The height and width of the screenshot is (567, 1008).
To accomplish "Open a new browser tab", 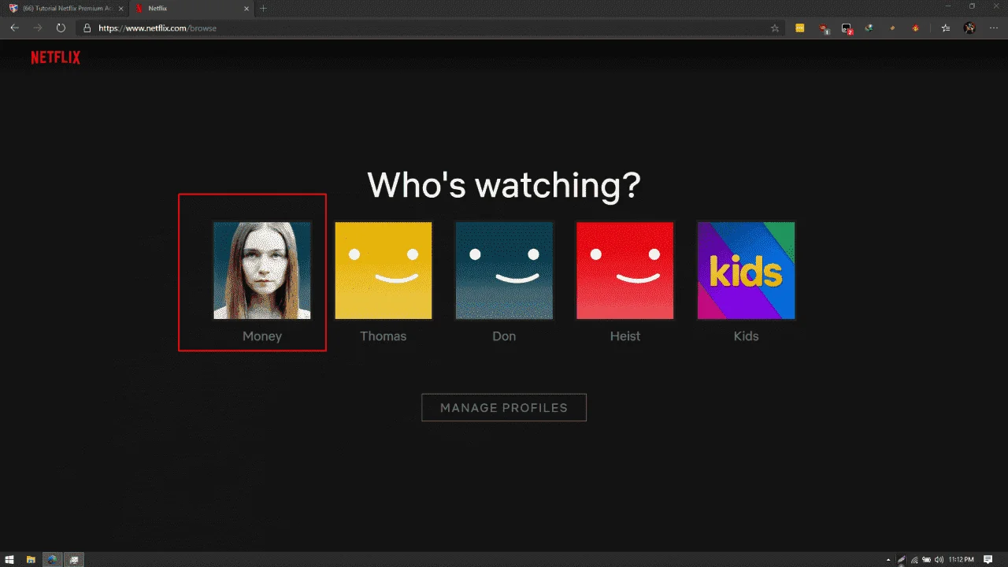I will (x=263, y=8).
